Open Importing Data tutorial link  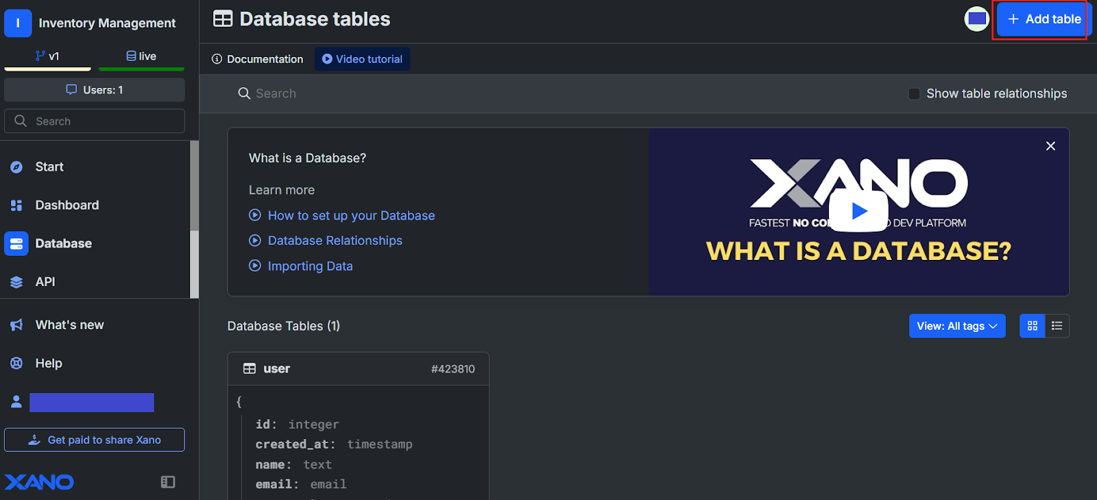(x=310, y=266)
